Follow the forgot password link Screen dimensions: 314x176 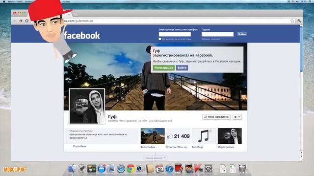pos(210,39)
